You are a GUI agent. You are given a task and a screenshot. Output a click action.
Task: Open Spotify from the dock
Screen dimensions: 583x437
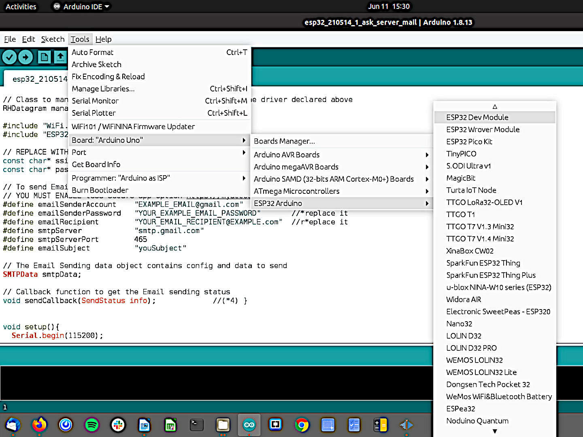click(92, 425)
